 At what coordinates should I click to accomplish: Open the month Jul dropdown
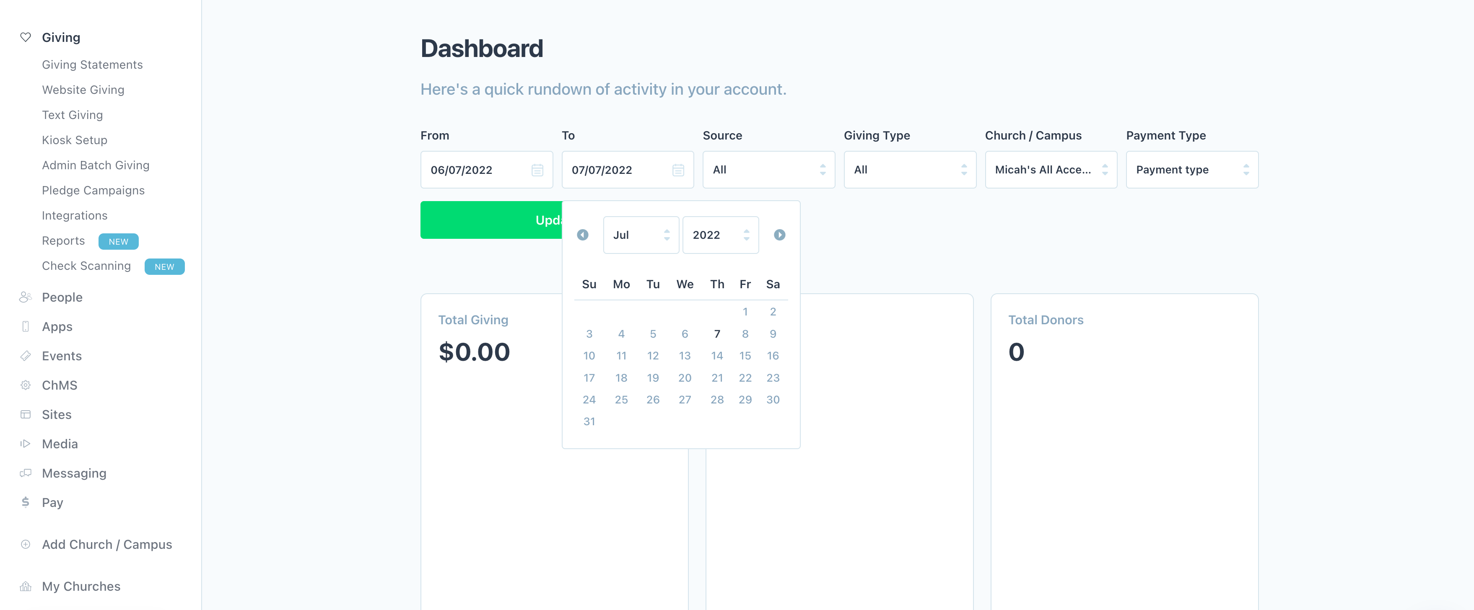click(x=640, y=235)
